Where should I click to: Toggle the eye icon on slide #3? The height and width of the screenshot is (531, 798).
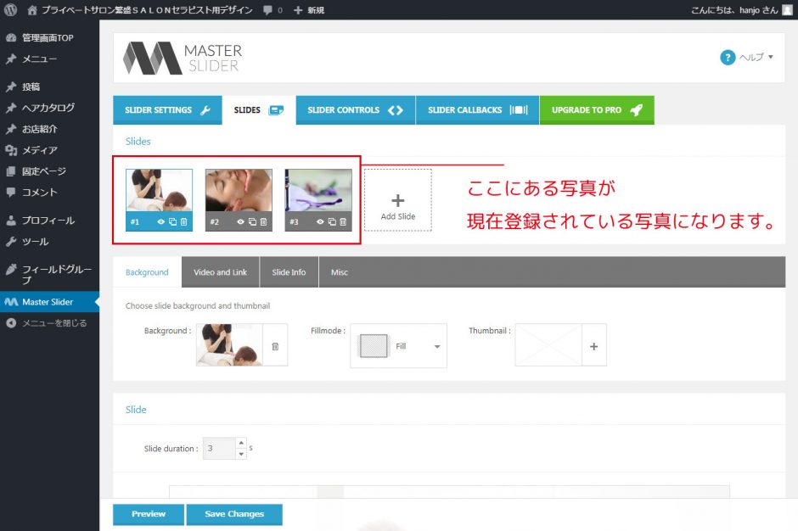click(321, 222)
